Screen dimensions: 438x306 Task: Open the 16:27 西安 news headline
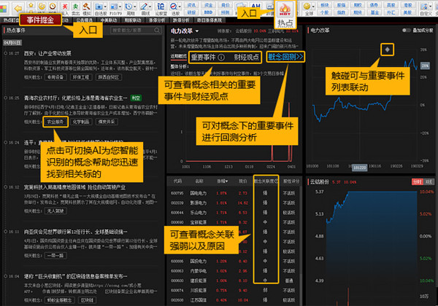(47, 53)
